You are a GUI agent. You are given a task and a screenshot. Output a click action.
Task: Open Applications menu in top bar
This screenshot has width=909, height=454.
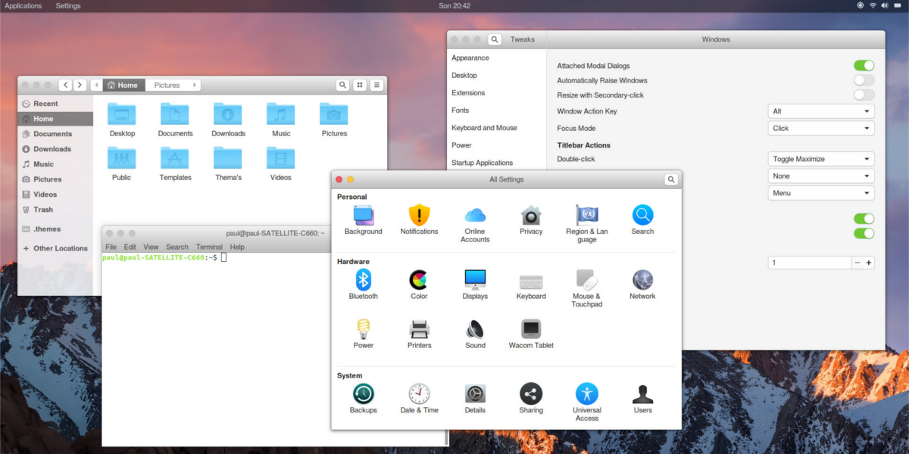pos(23,6)
